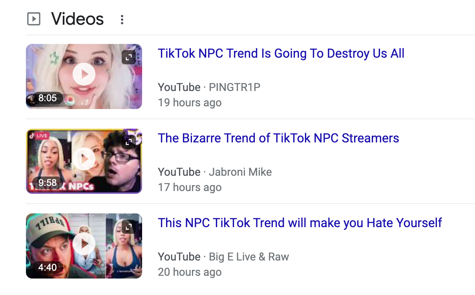Open 'TikTok NPC Trend Is Going To Destroy Us All'
The height and width of the screenshot is (295, 475).
[281, 53]
